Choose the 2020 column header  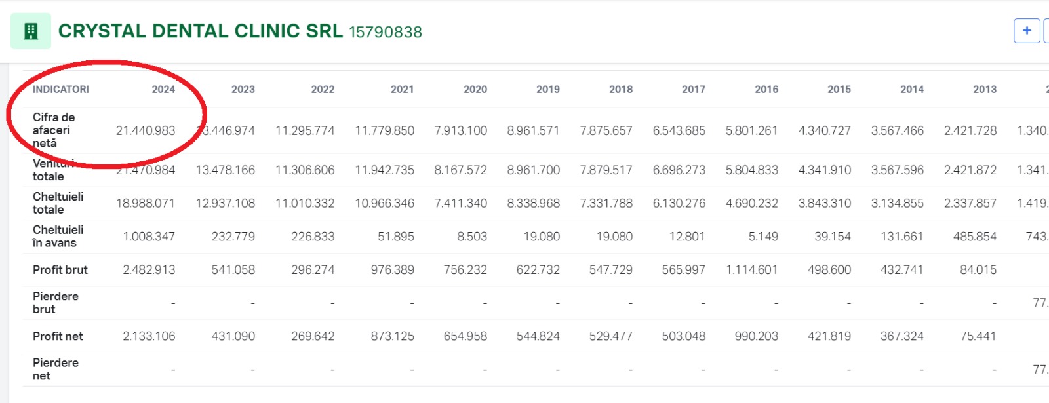click(x=475, y=90)
